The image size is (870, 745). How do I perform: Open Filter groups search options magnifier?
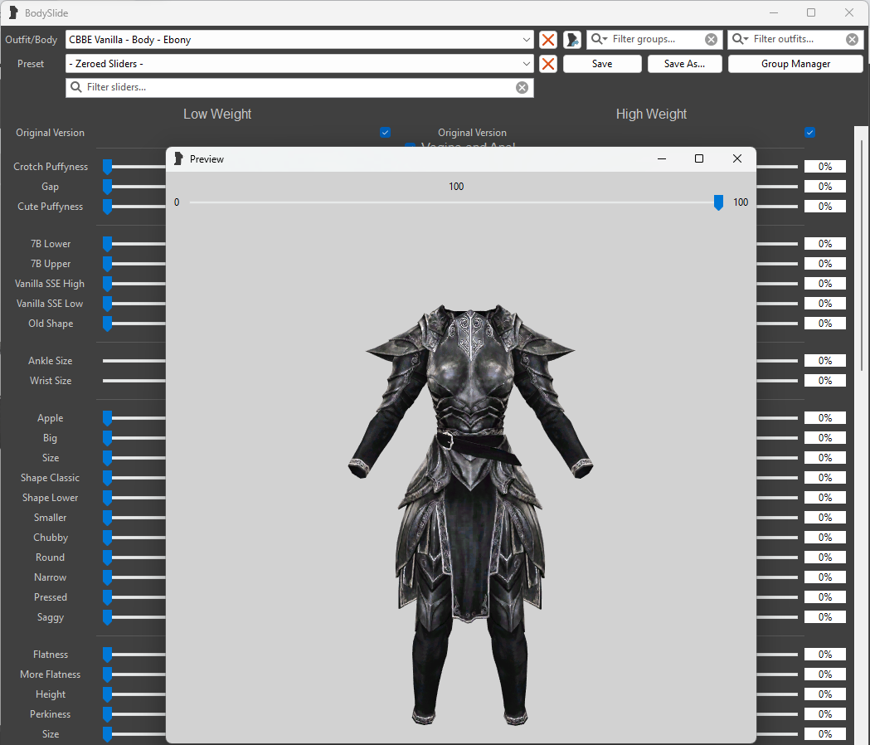(599, 39)
